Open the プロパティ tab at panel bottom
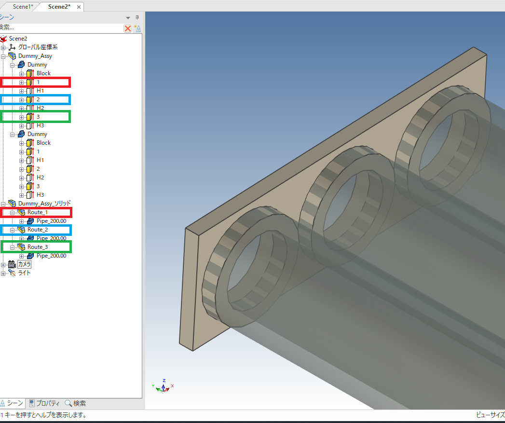 pyautogui.click(x=44, y=403)
